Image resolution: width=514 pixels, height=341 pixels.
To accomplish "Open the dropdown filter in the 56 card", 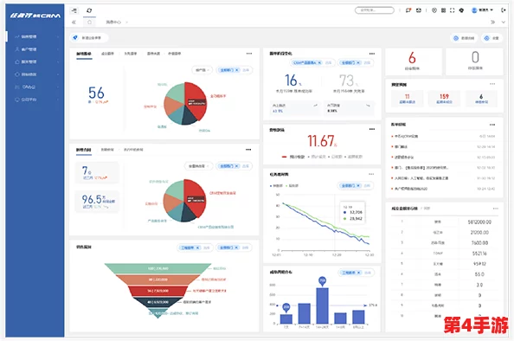I will coord(202,70).
